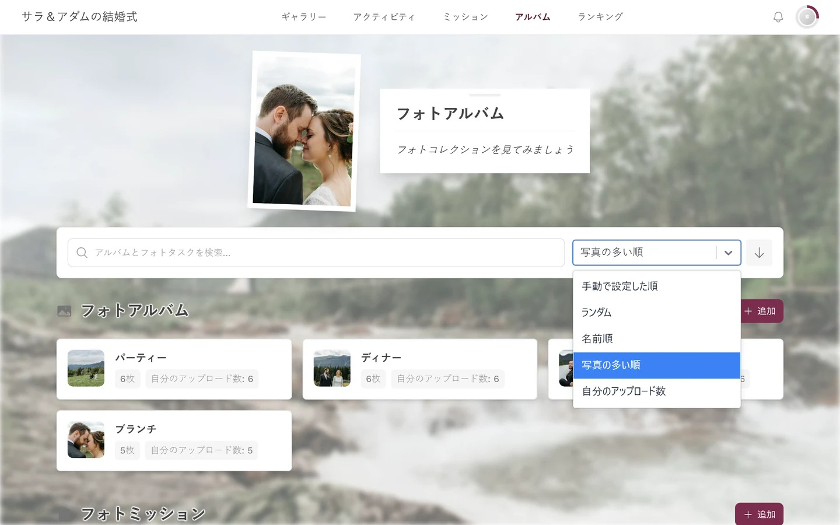Go to the アルバム tab
This screenshot has width=840, height=525.
[533, 17]
